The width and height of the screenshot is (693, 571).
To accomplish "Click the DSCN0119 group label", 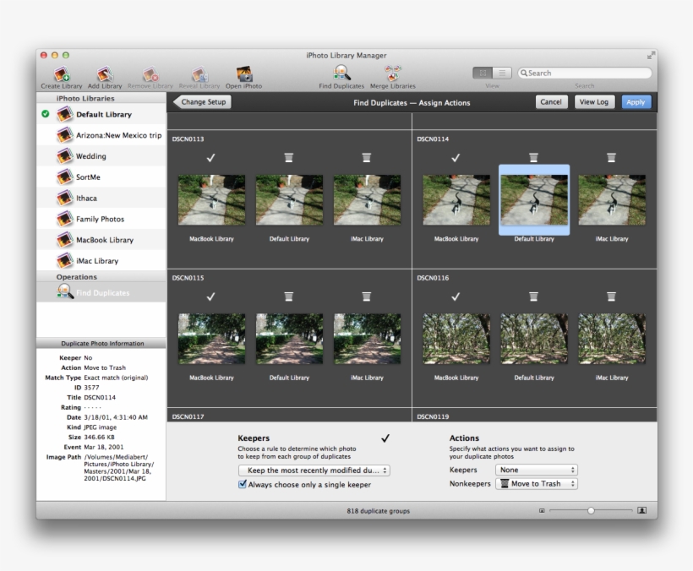I will 433,416.
